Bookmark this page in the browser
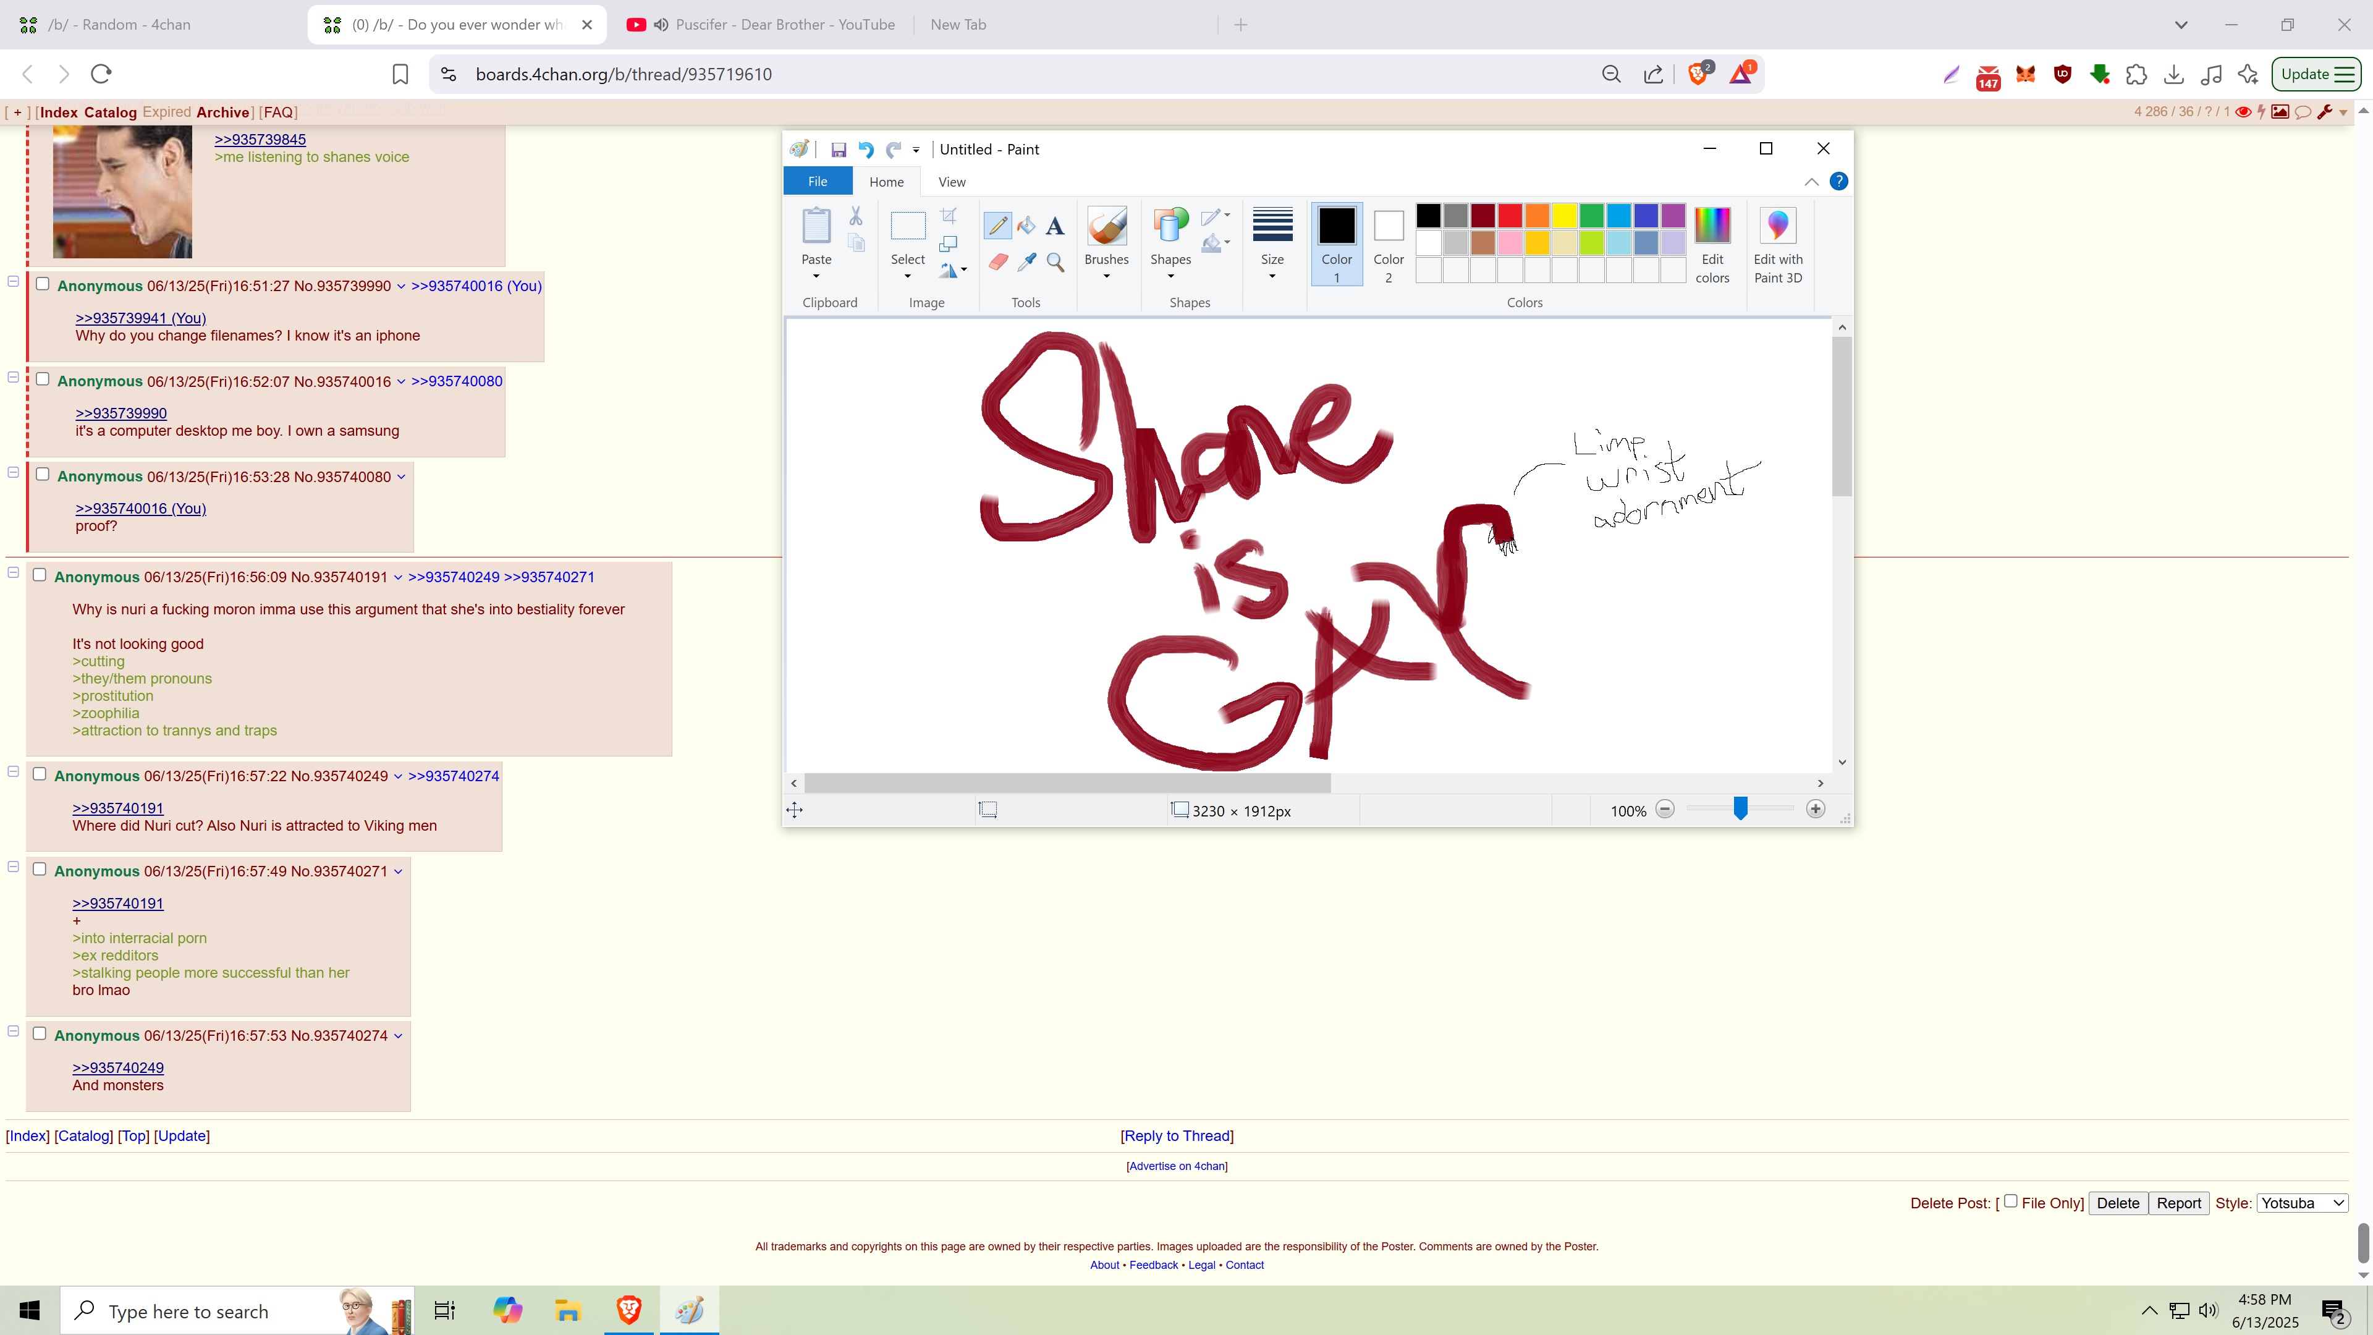The image size is (2373, 1335). [x=400, y=74]
